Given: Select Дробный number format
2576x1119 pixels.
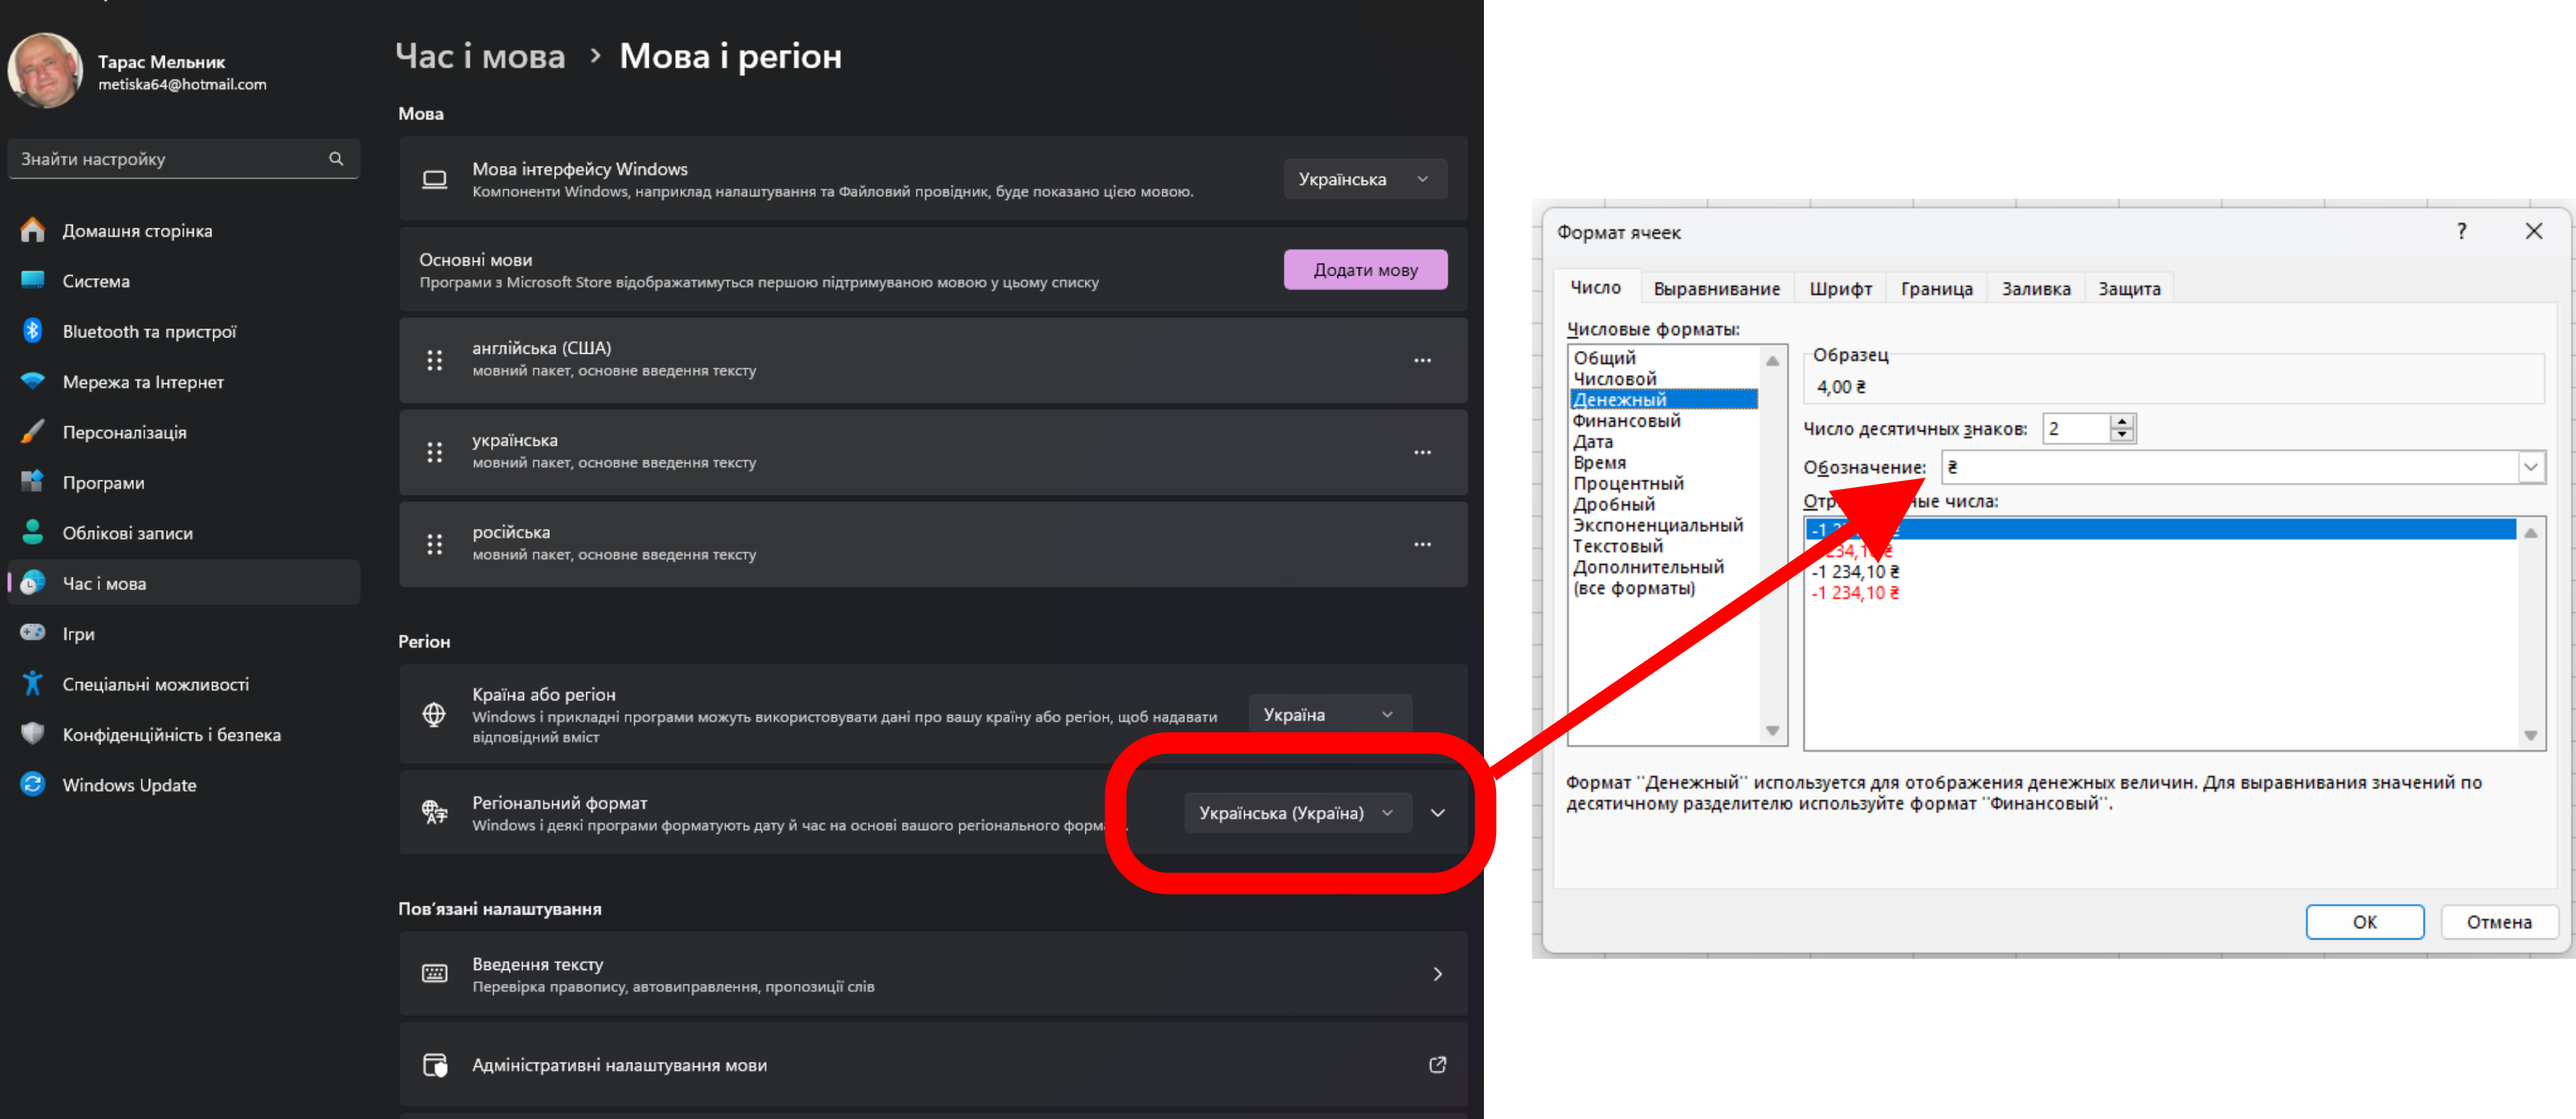Looking at the screenshot, I should point(1613,505).
